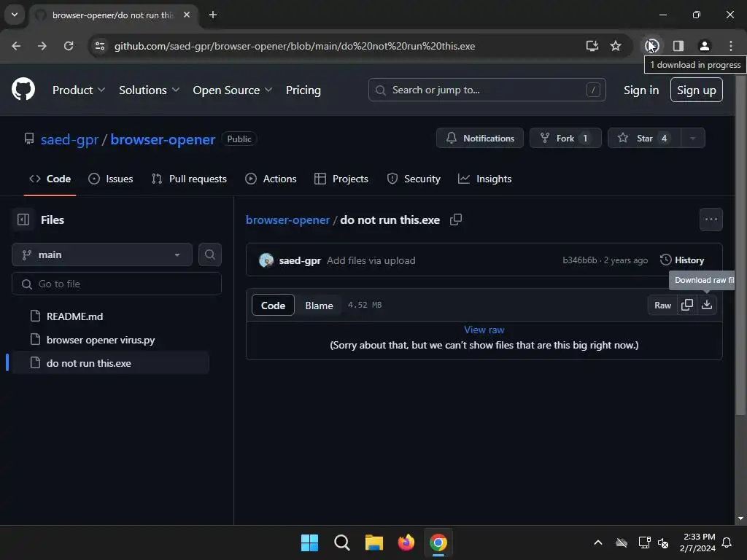Click the browser forward arrow
This screenshot has width=747, height=560.
(x=42, y=46)
